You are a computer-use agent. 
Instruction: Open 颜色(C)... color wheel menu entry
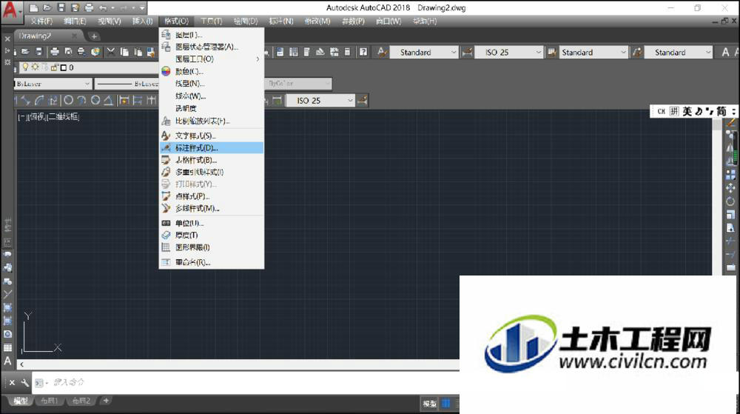[x=212, y=71]
